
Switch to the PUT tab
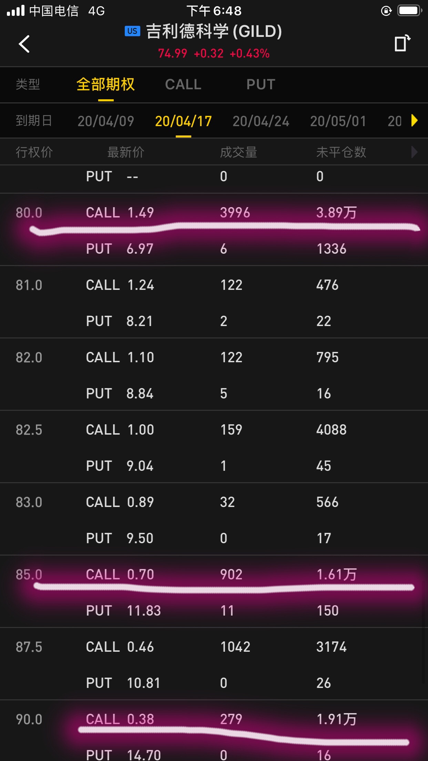pyautogui.click(x=261, y=84)
